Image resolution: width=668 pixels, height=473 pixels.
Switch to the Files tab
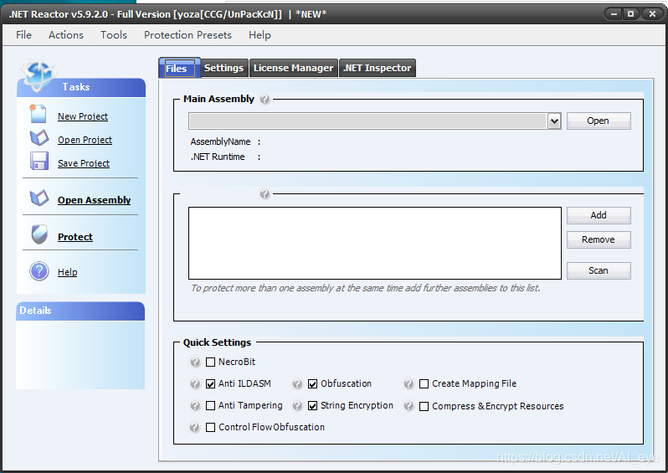pos(179,68)
